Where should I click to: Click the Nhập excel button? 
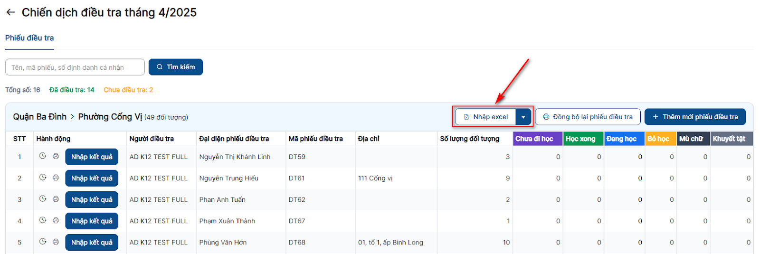(485, 117)
